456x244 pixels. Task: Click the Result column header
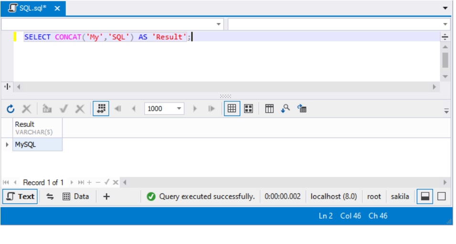tap(38, 128)
